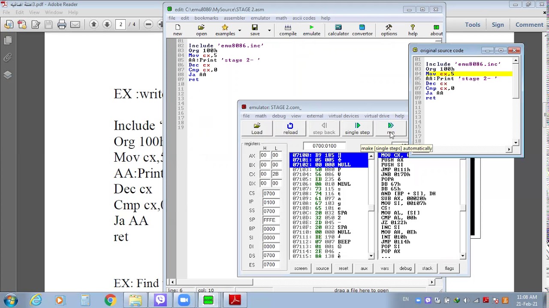Viewport: 549px width, 308px height.
Task: Click scroll up arrow in original source code window
Action: (516, 61)
